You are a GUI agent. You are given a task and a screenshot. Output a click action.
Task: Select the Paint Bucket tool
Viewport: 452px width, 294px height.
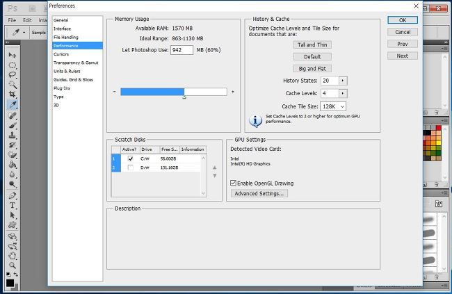(12, 165)
